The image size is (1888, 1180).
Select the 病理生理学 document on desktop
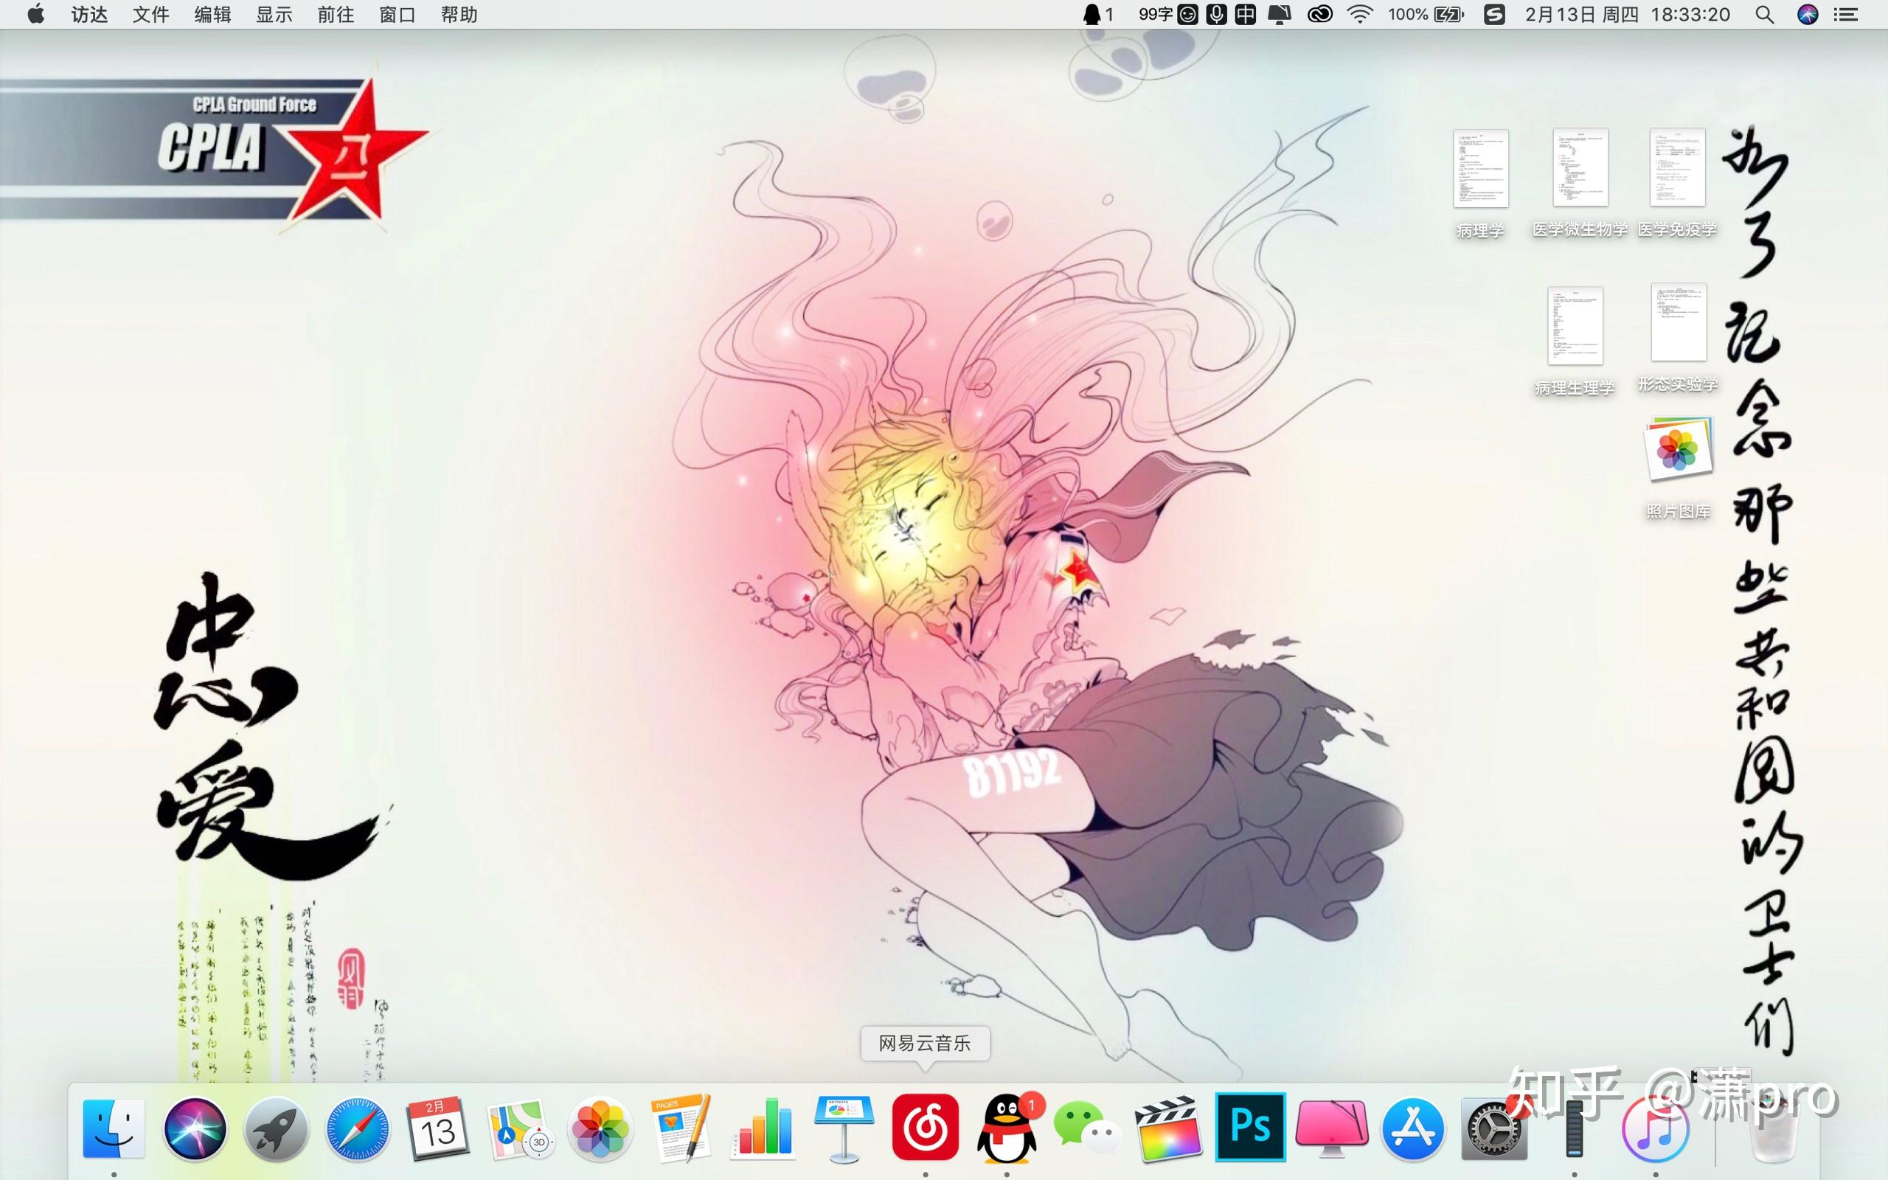1575,341
